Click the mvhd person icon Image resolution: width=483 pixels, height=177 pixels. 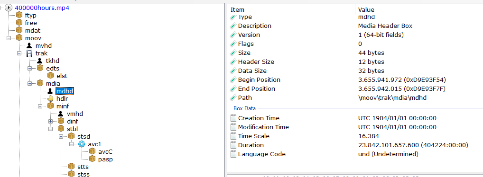[x=29, y=46]
